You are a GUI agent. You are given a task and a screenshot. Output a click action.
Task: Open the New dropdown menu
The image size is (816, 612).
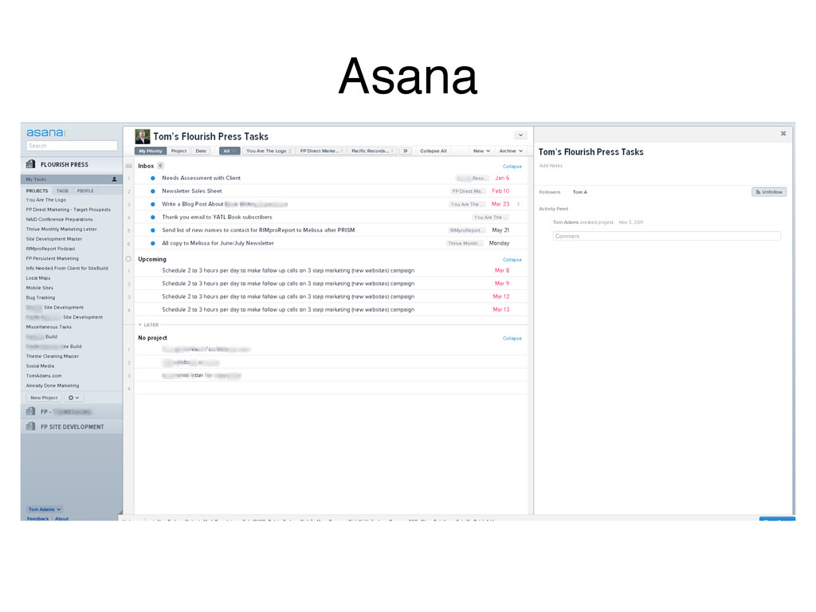click(481, 151)
